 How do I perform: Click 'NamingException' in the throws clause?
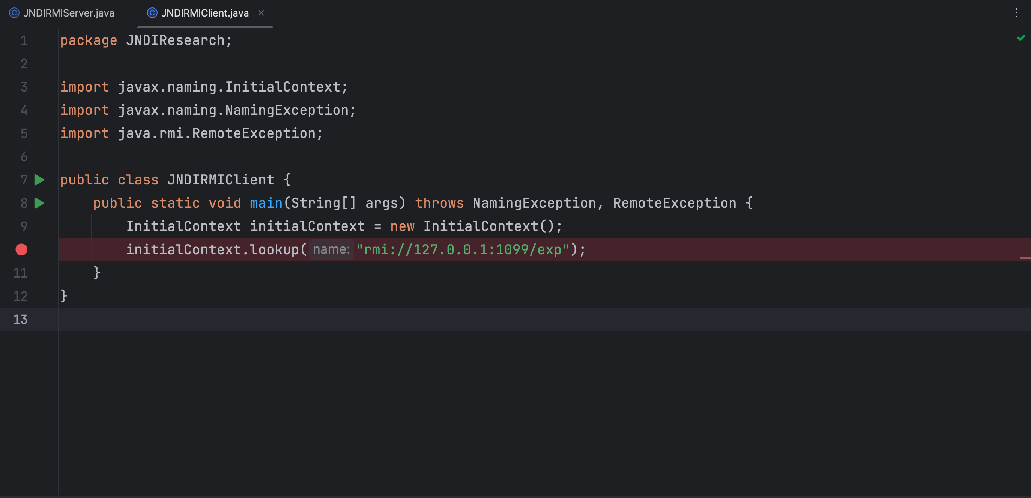tap(534, 203)
